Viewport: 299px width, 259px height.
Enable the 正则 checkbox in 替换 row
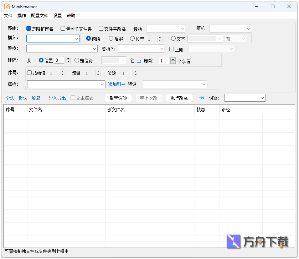click(171, 49)
